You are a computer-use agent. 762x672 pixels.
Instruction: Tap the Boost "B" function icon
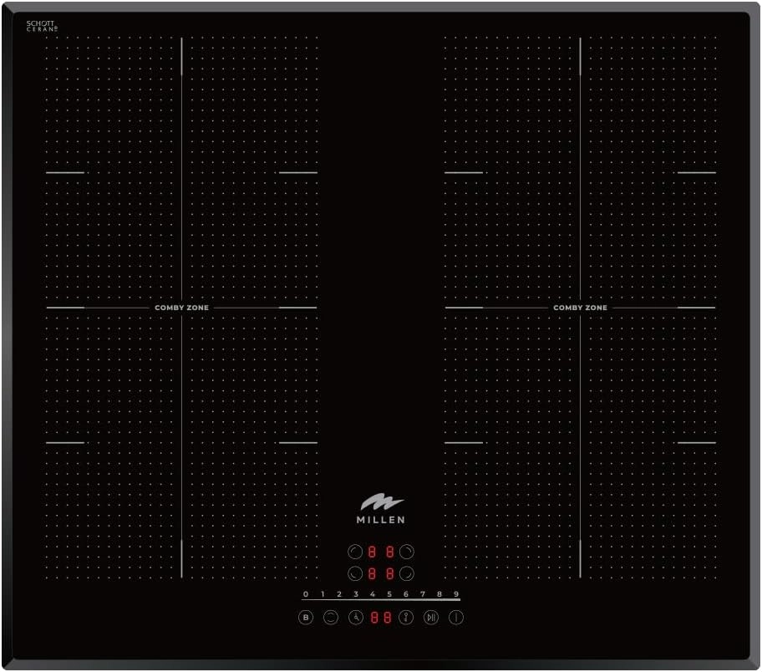306,616
